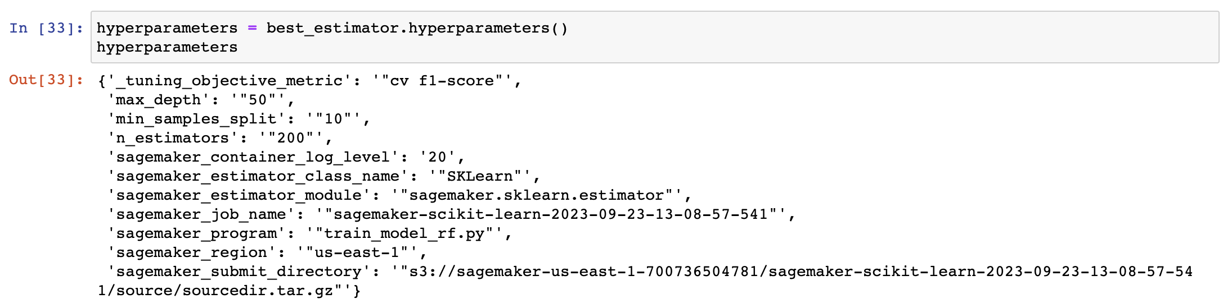Click the 'min_samples_split' output line
Viewport: 1232px width, 303px height.
[239, 119]
